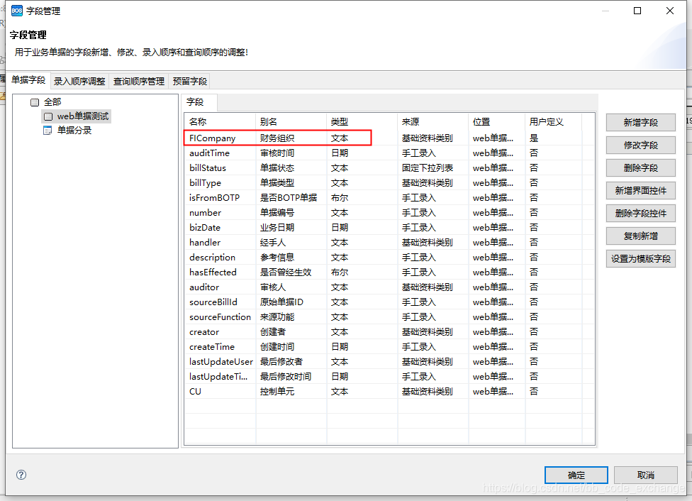Click the 删除字段 button
692x501 pixels.
coord(641,168)
